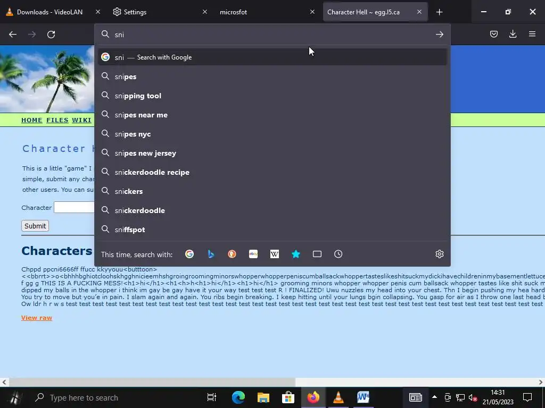
Task: Open the Action Center notifications icon
Action: 527,397
